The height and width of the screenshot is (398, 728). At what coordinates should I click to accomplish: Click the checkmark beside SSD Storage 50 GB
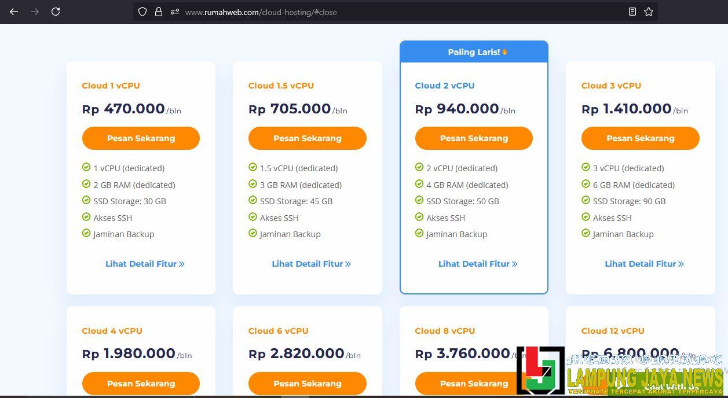coord(418,201)
